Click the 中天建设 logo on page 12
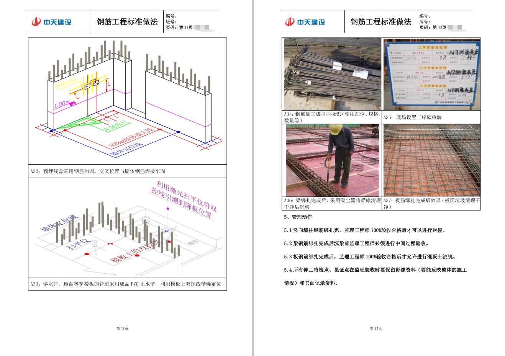 [x=305, y=22]
